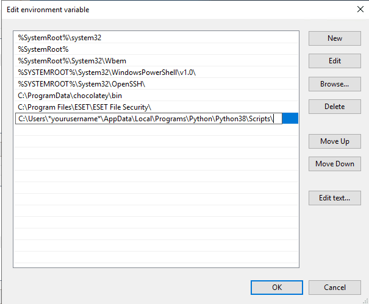The image size is (369, 304).
Task: Click inside the Python38\Scripts text field
Action: 146,119
